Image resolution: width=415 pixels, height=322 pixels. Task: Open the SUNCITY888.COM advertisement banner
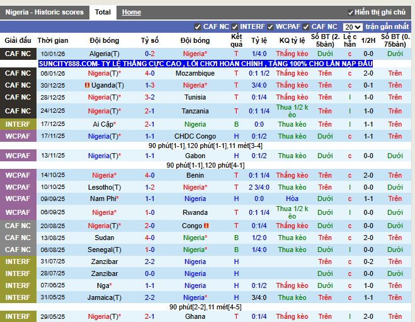click(206, 64)
